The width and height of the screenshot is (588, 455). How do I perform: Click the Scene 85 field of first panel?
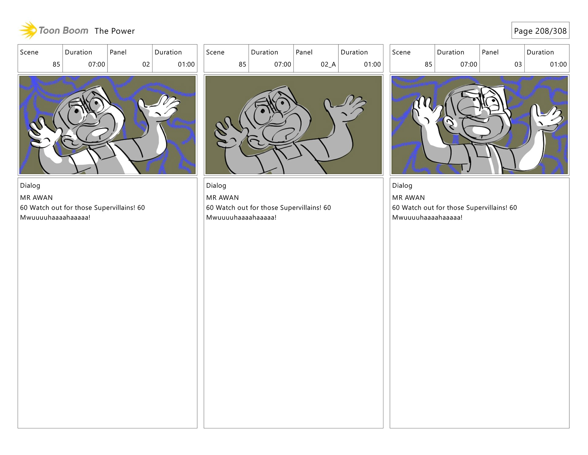coord(40,59)
